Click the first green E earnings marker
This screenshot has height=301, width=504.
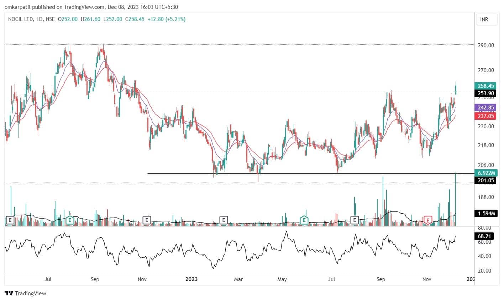click(70, 220)
